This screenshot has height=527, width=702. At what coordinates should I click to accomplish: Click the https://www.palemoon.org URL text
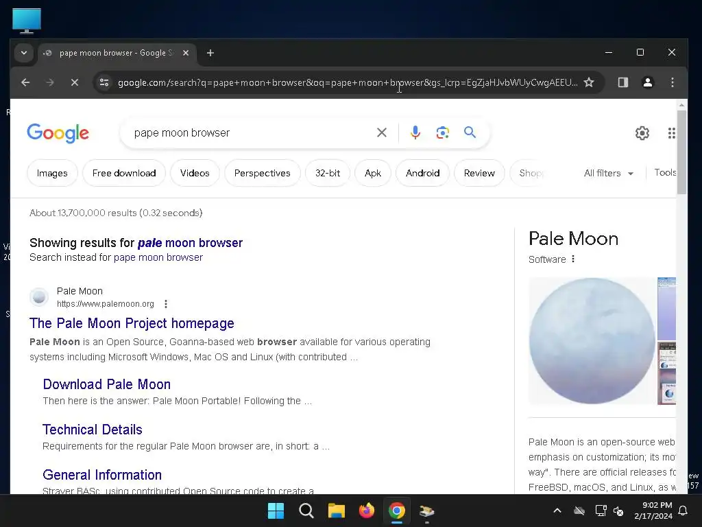[x=105, y=304]
